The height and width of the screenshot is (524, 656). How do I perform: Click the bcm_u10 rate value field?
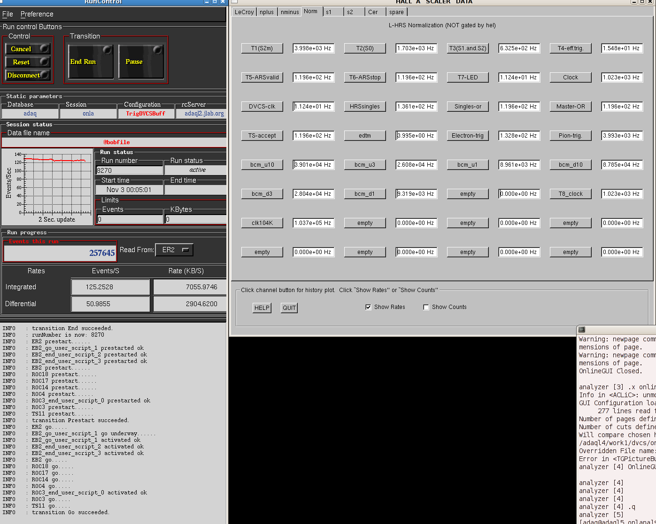[314, 165]
